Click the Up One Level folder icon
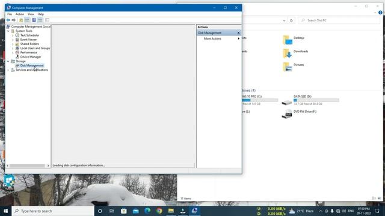Image resolution: width=385 pixels, height=216 pixels. (x=21, y=20)
